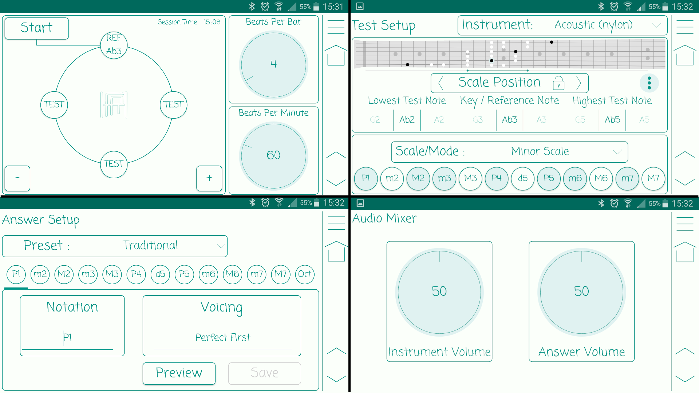The width and height of the screenshot is (699, 393).
Task: Open the Preset dropdown showing Traditional
Action: click(x=115, y=246)
